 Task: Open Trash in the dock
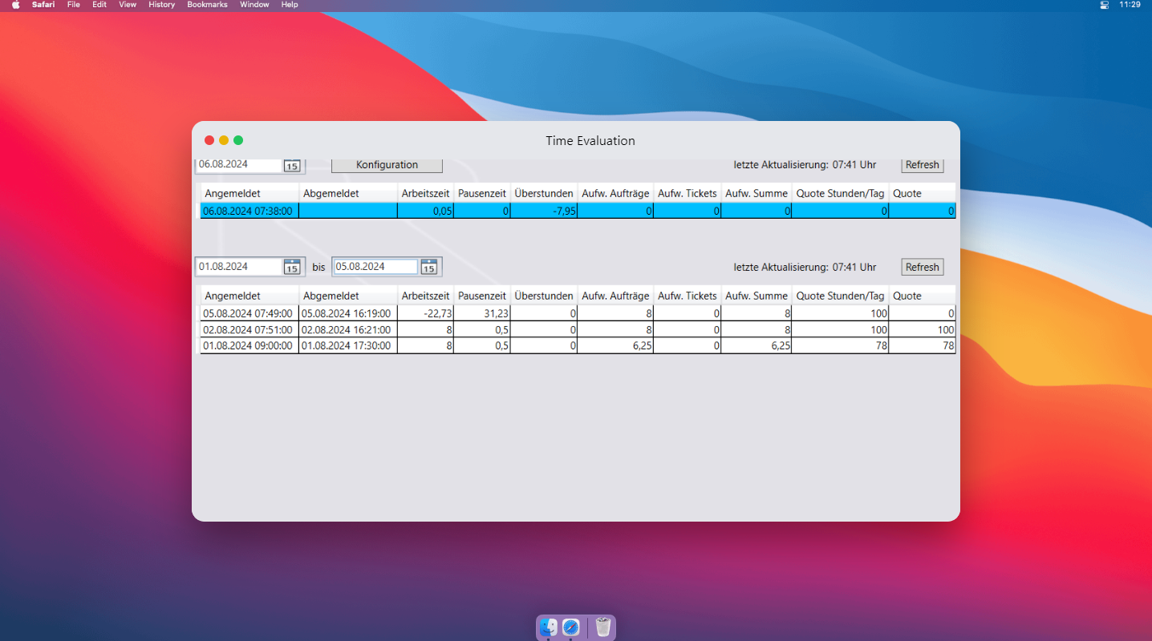(603, 627)
